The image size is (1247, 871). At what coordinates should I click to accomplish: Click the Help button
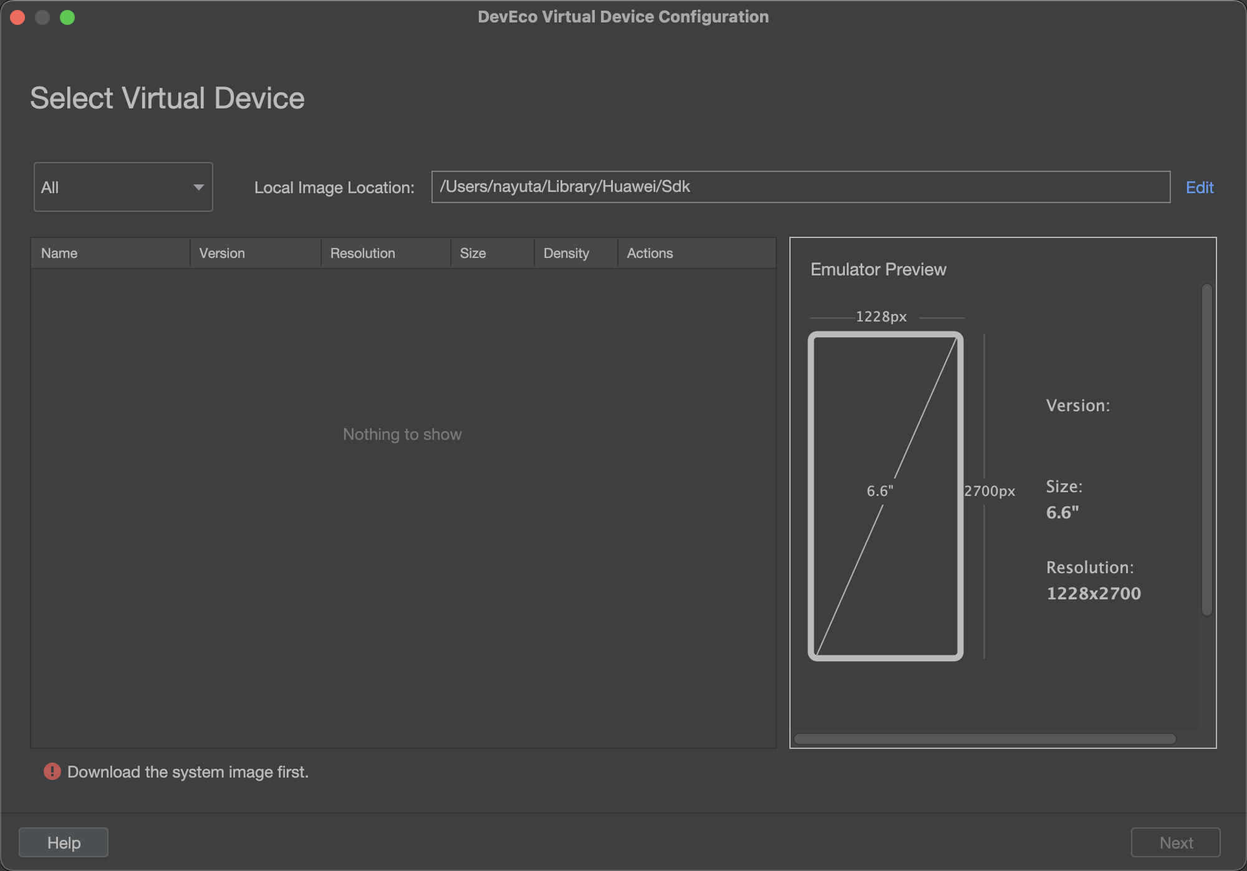[64, 842]
